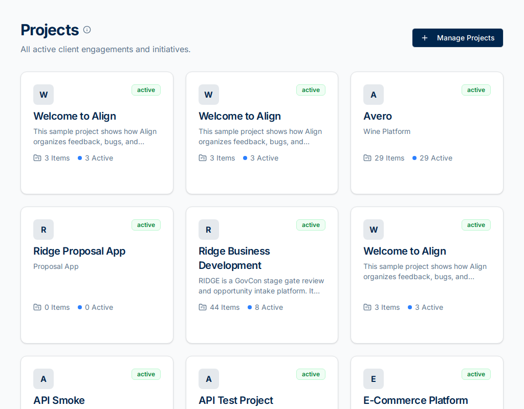Click the folder icon next to 44 Items
This screenshot has height=409, width=524.
click(x=203, y=307)
